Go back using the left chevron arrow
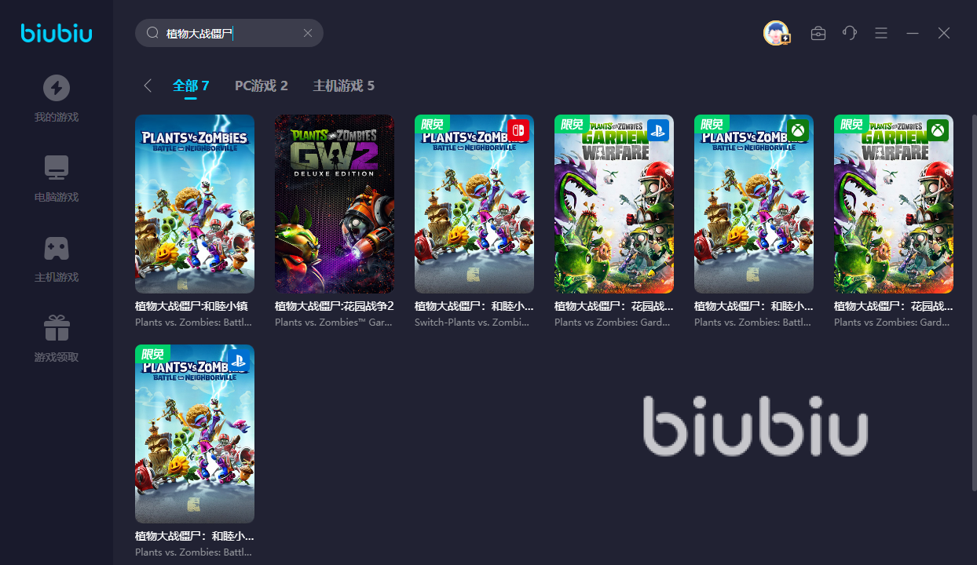Image resolution: width=977 pixels, height=565 pixels. pos(148,86)
